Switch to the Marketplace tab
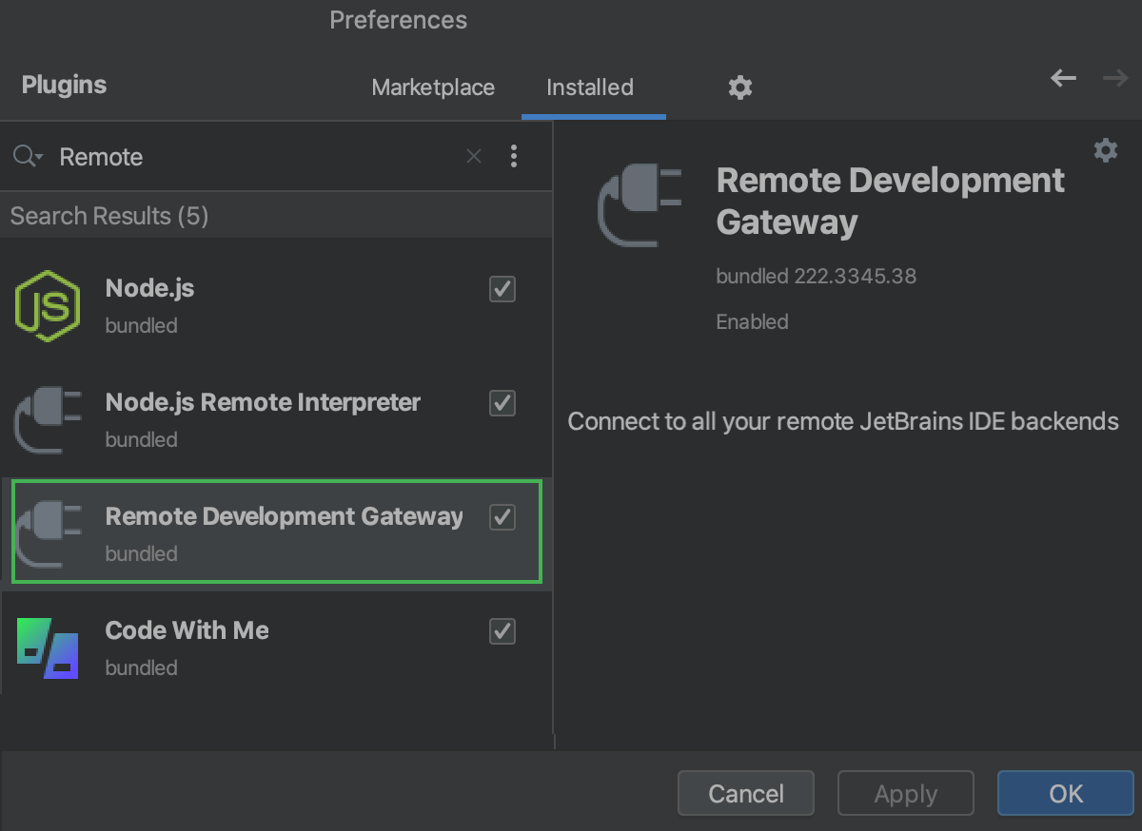1142x831 pixels. 433,87
